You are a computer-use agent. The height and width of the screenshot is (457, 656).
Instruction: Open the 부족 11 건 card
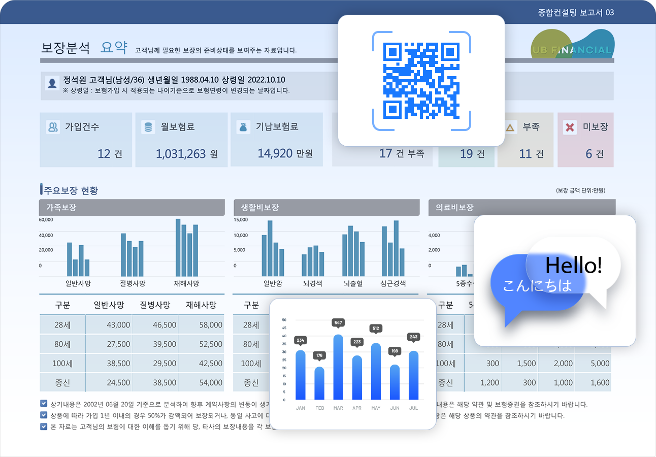[526, 140]
